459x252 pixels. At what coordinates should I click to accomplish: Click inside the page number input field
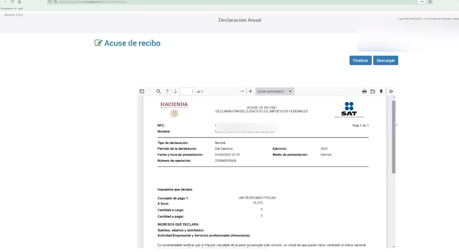pos(188,91)
